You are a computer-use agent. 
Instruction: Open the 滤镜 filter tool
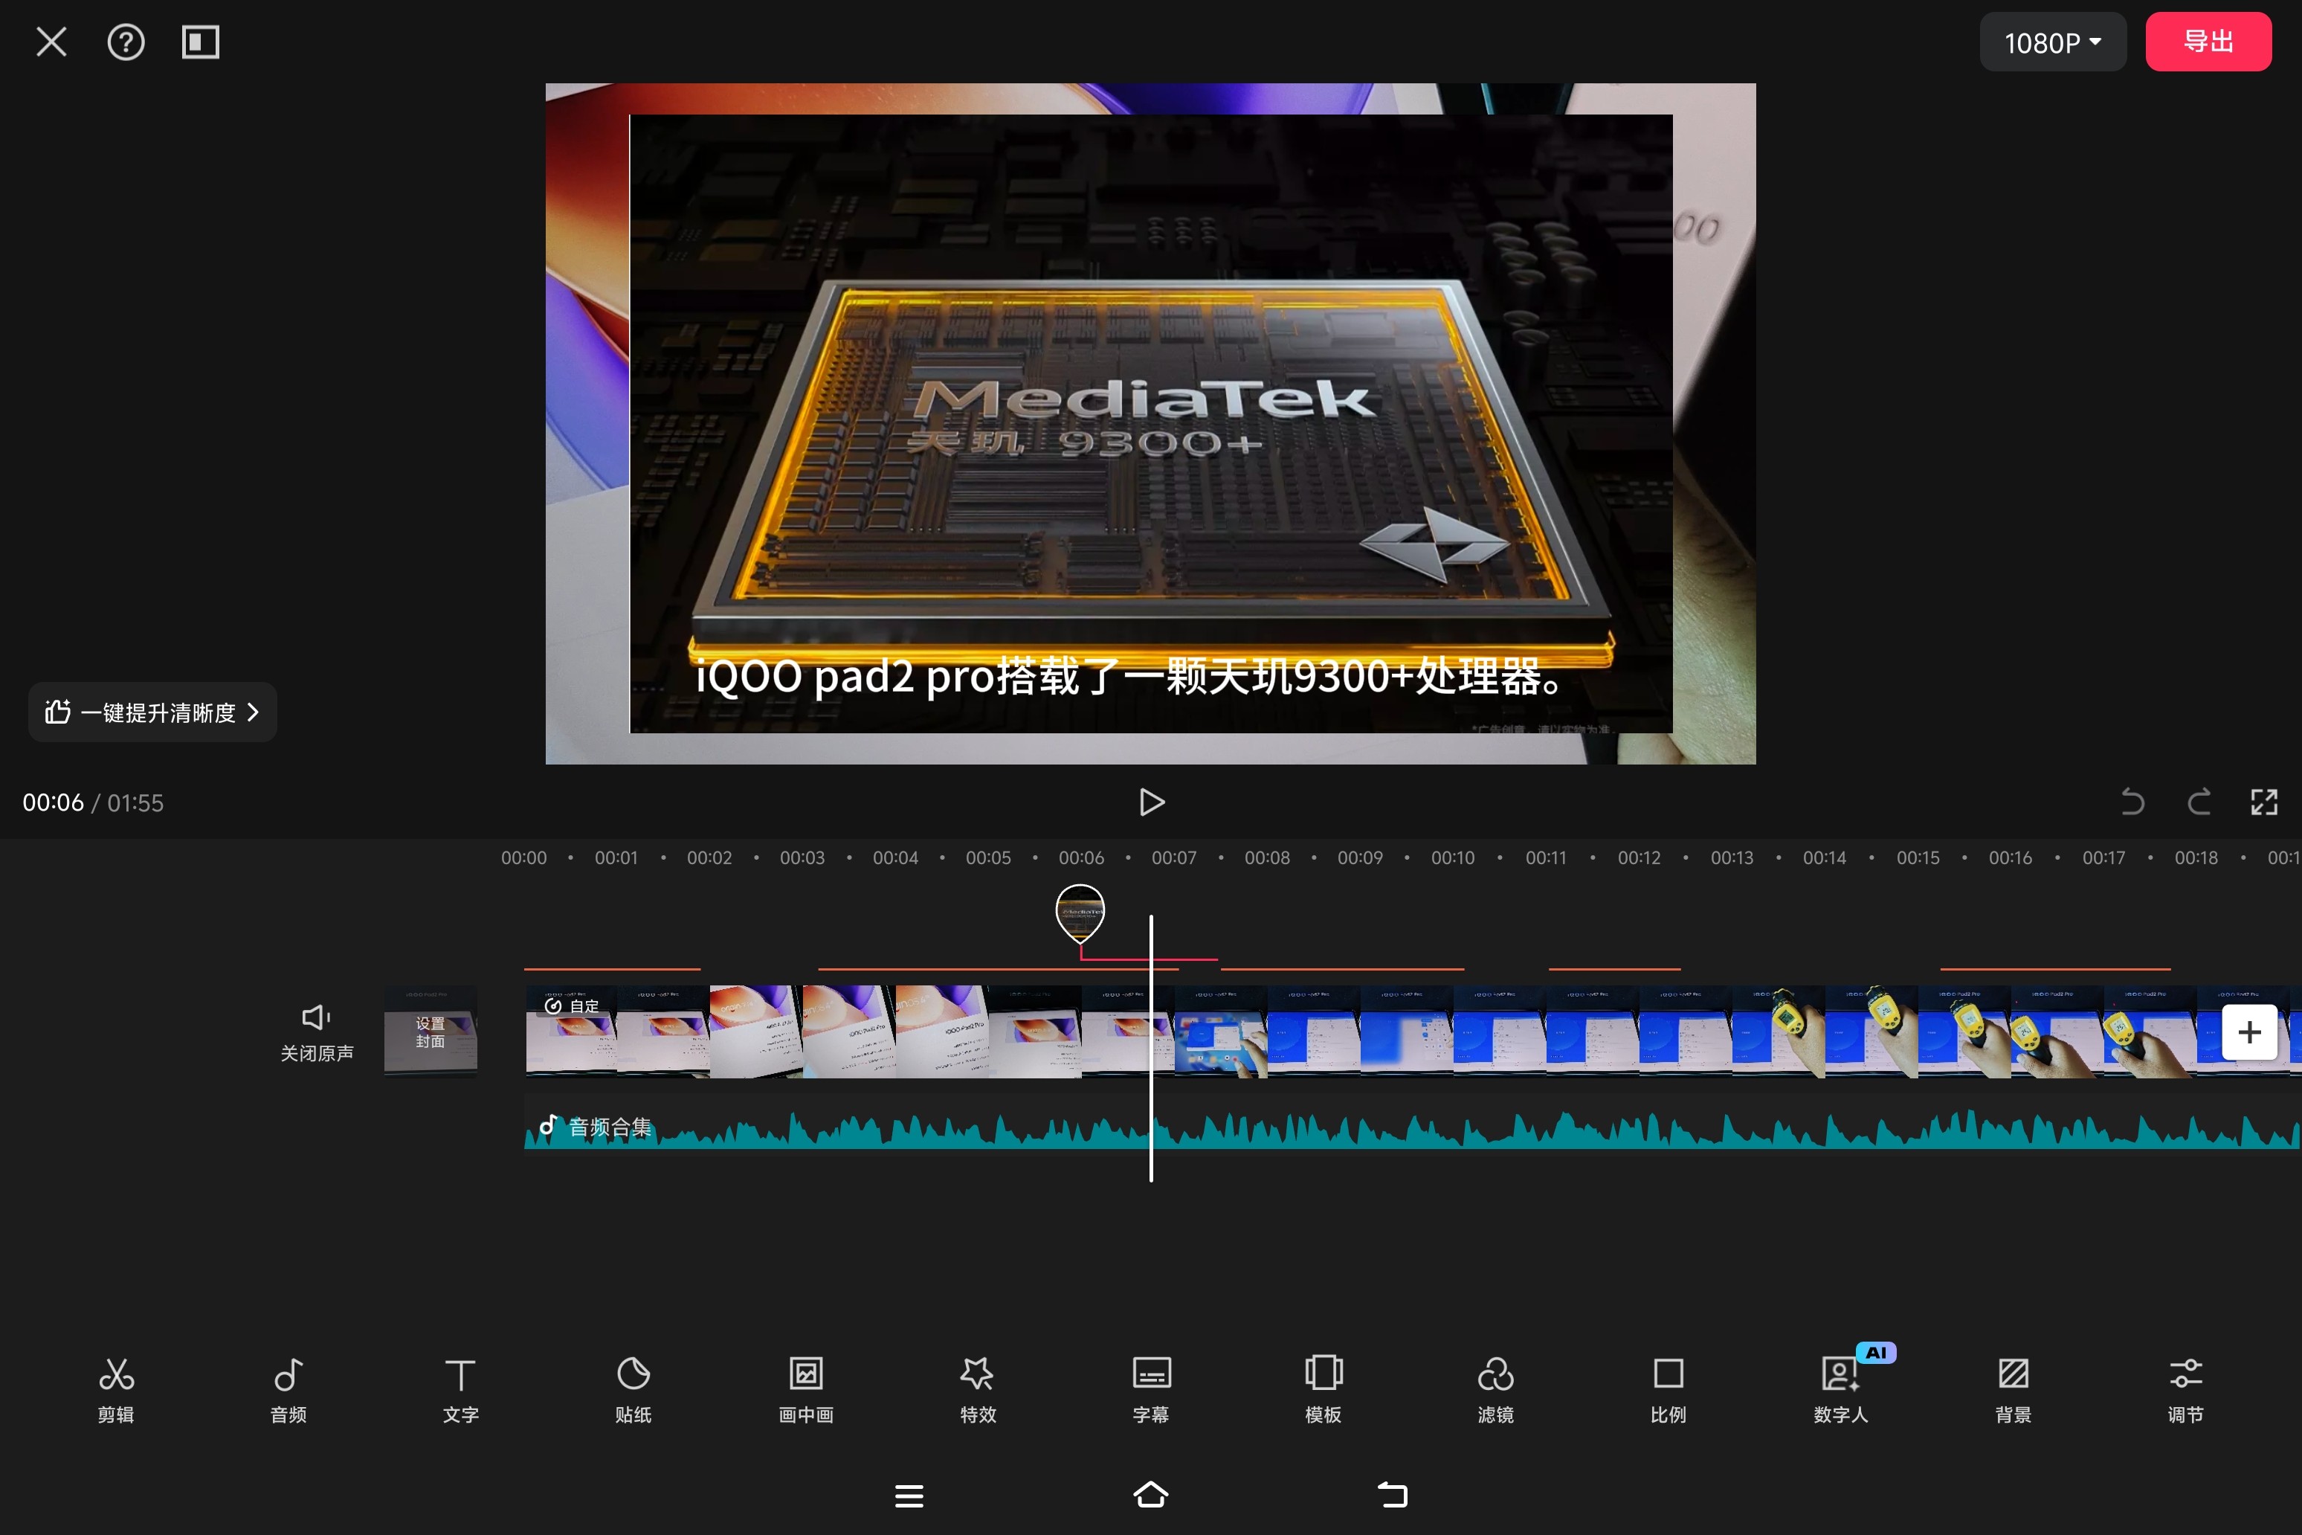click(1495, 1389)
